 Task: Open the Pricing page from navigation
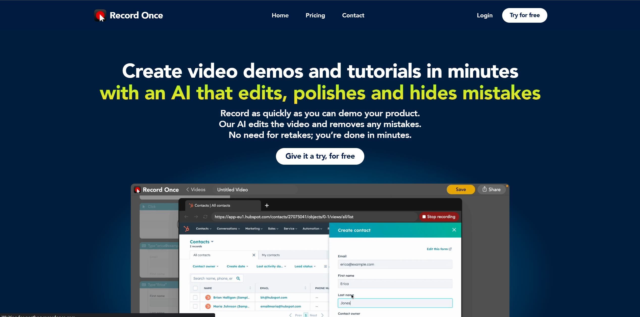coord(315,15)
